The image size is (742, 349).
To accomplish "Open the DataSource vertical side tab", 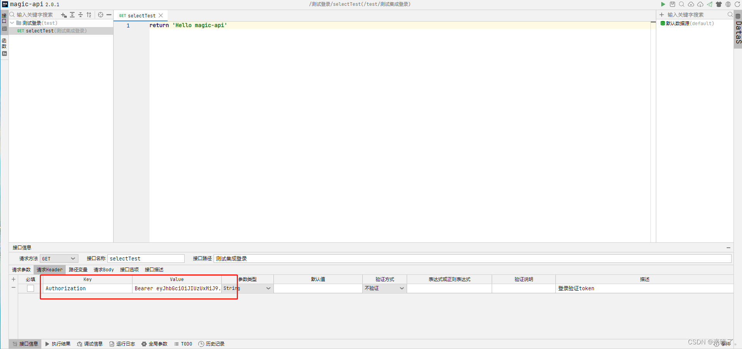I will pyautogui.click(x=738, y=29).
